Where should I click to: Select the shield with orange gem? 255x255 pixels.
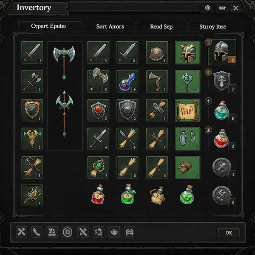click(x=98, y=110)
